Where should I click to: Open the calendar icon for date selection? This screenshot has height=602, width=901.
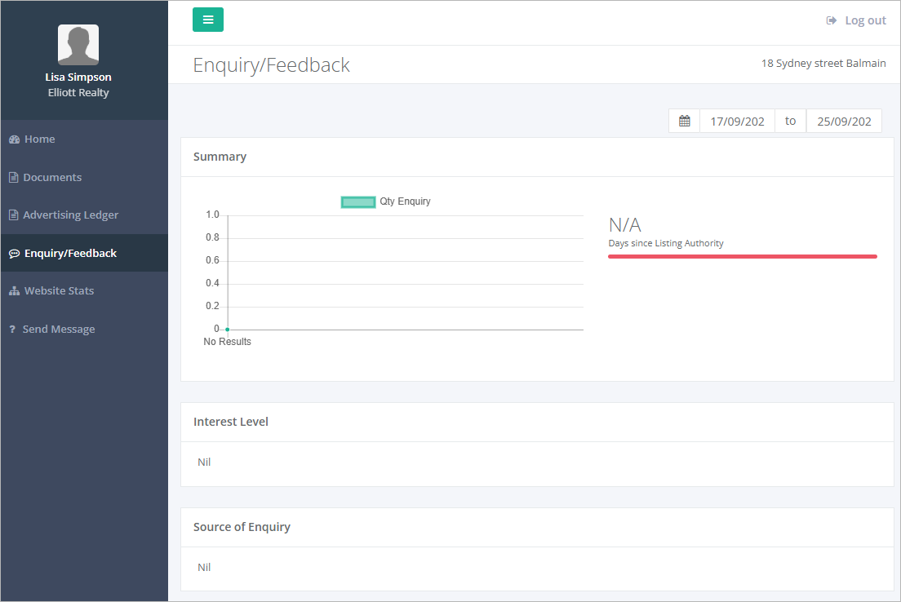coord(684,120)
